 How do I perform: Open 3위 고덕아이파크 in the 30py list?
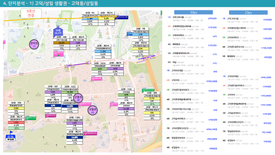[192, 37]
